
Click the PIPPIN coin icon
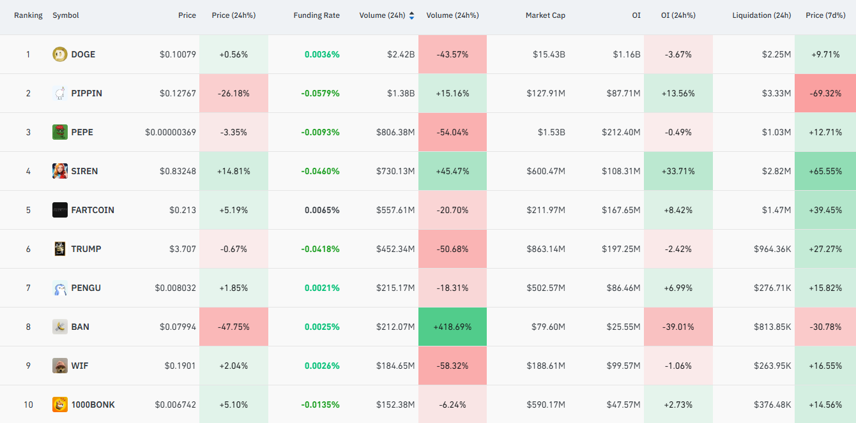coord(60,93)
